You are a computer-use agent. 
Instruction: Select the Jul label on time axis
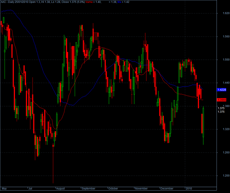[30, 189]
